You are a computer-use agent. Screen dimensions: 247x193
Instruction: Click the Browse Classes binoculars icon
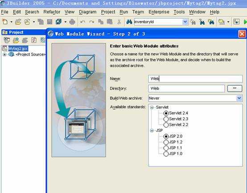(x=211, y=22)
